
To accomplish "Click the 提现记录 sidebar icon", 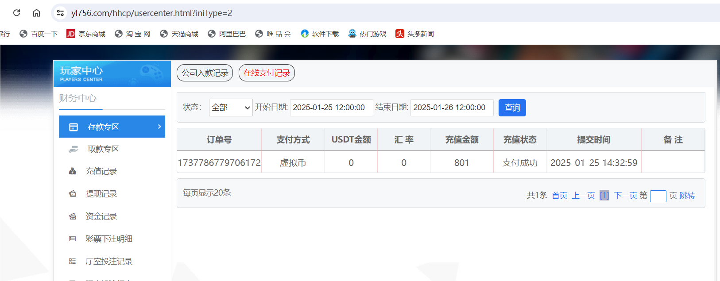I will click(x=73, y=194).
